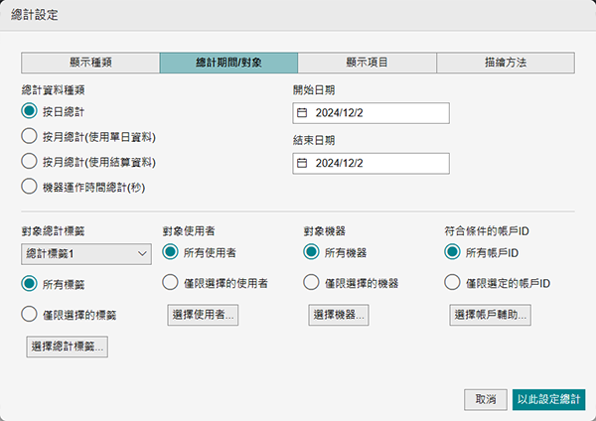Open the 選擇帳戶輔助... button
This screenshot has height=421, width=596.
pos(491,315)
